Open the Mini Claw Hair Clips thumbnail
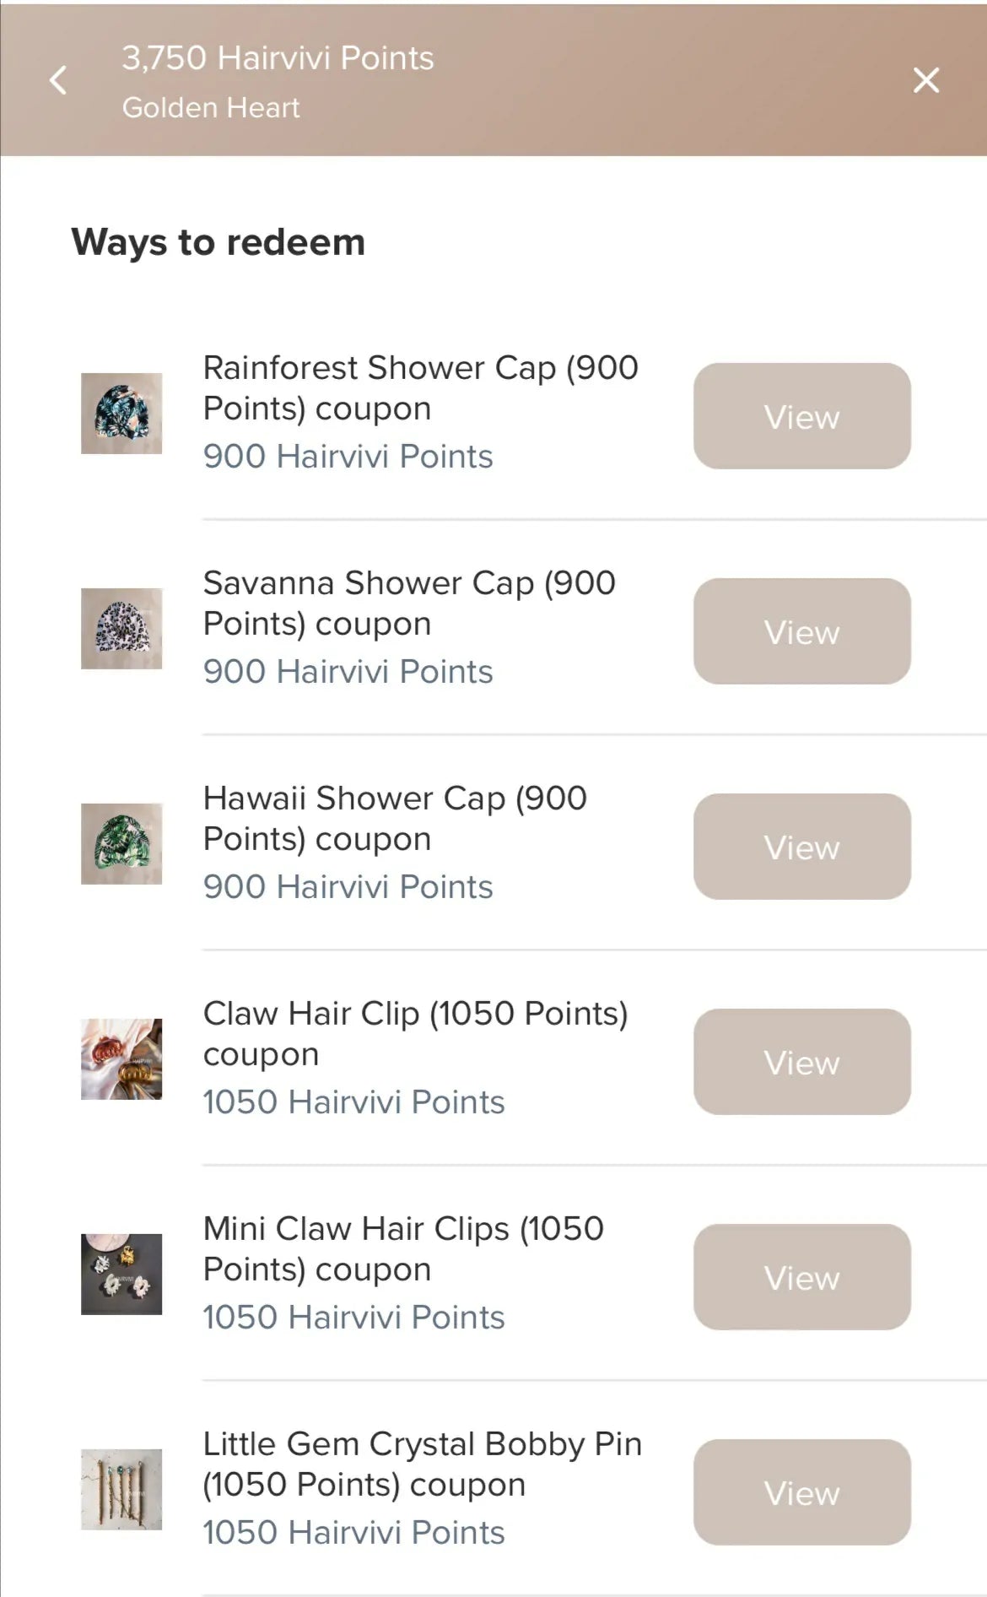This screenshot has height=1597, width=987. (121, 1275)
